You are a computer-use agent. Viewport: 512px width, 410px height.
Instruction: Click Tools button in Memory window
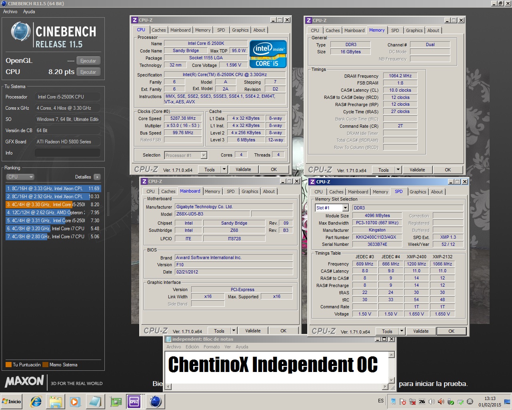384,170
